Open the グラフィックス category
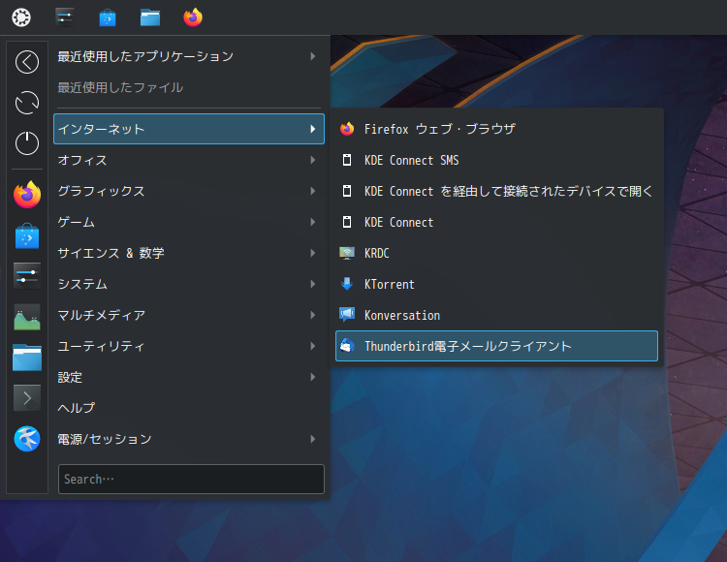The width and height of the screenshot is (727, 562). coord(189,191)
